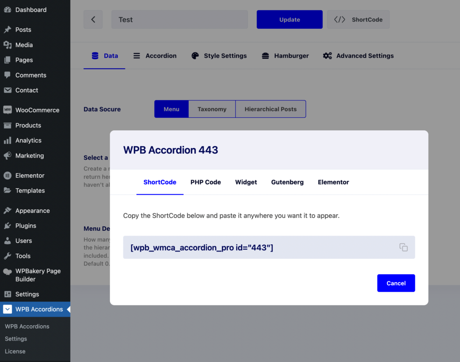Go back with the left arrow button
Viewport: 460px width, 362px height.
point(93,19)
